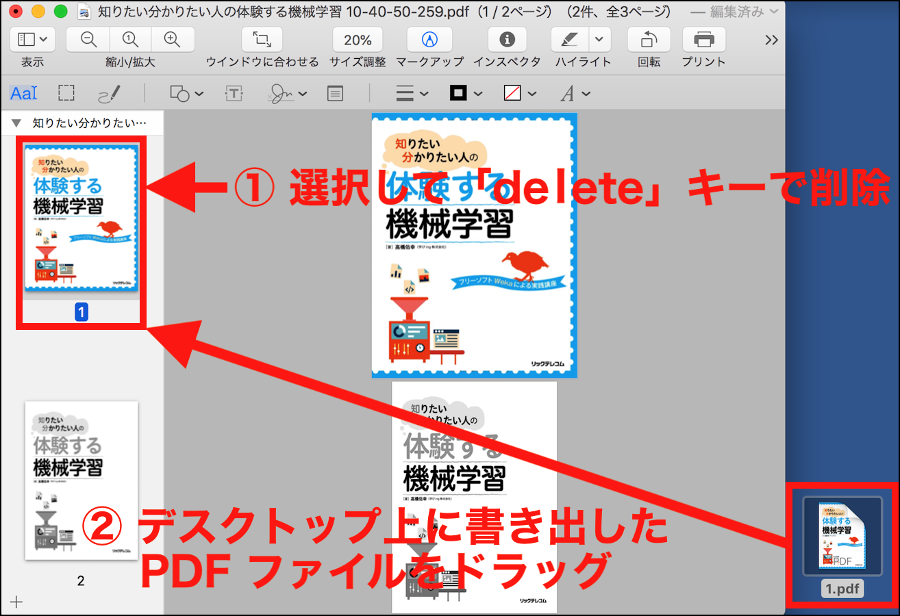The height and width of the screenshot is (616, 900).
Task: Show actual size with the middle magnifier
Action: tap(130, 40)
